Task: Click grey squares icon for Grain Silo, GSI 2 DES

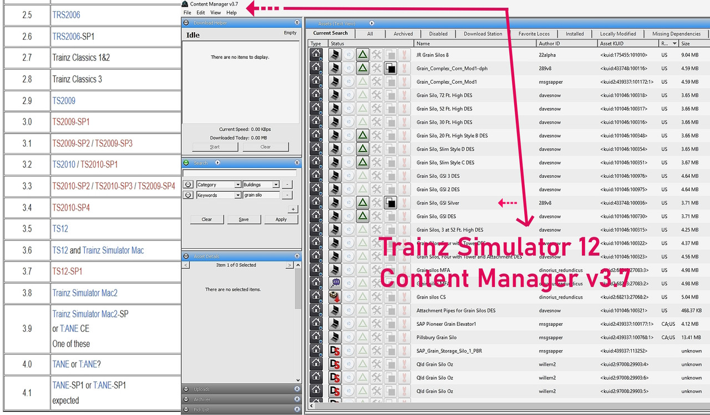Action: [x=390, y=189]
